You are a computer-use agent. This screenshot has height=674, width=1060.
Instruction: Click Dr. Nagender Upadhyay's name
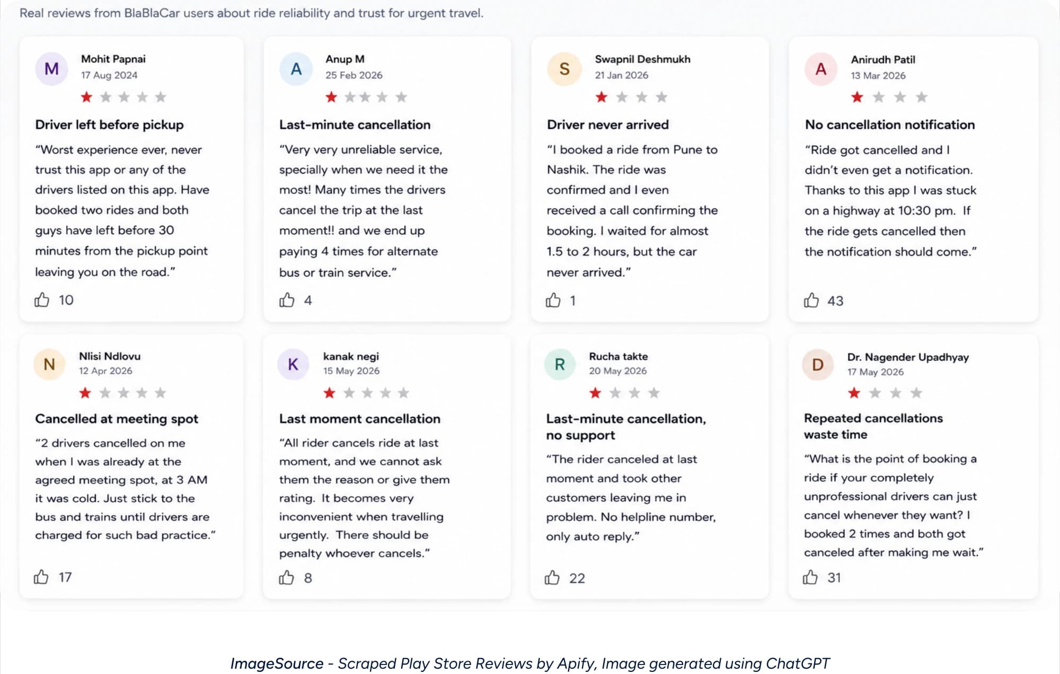pos(908,357)
